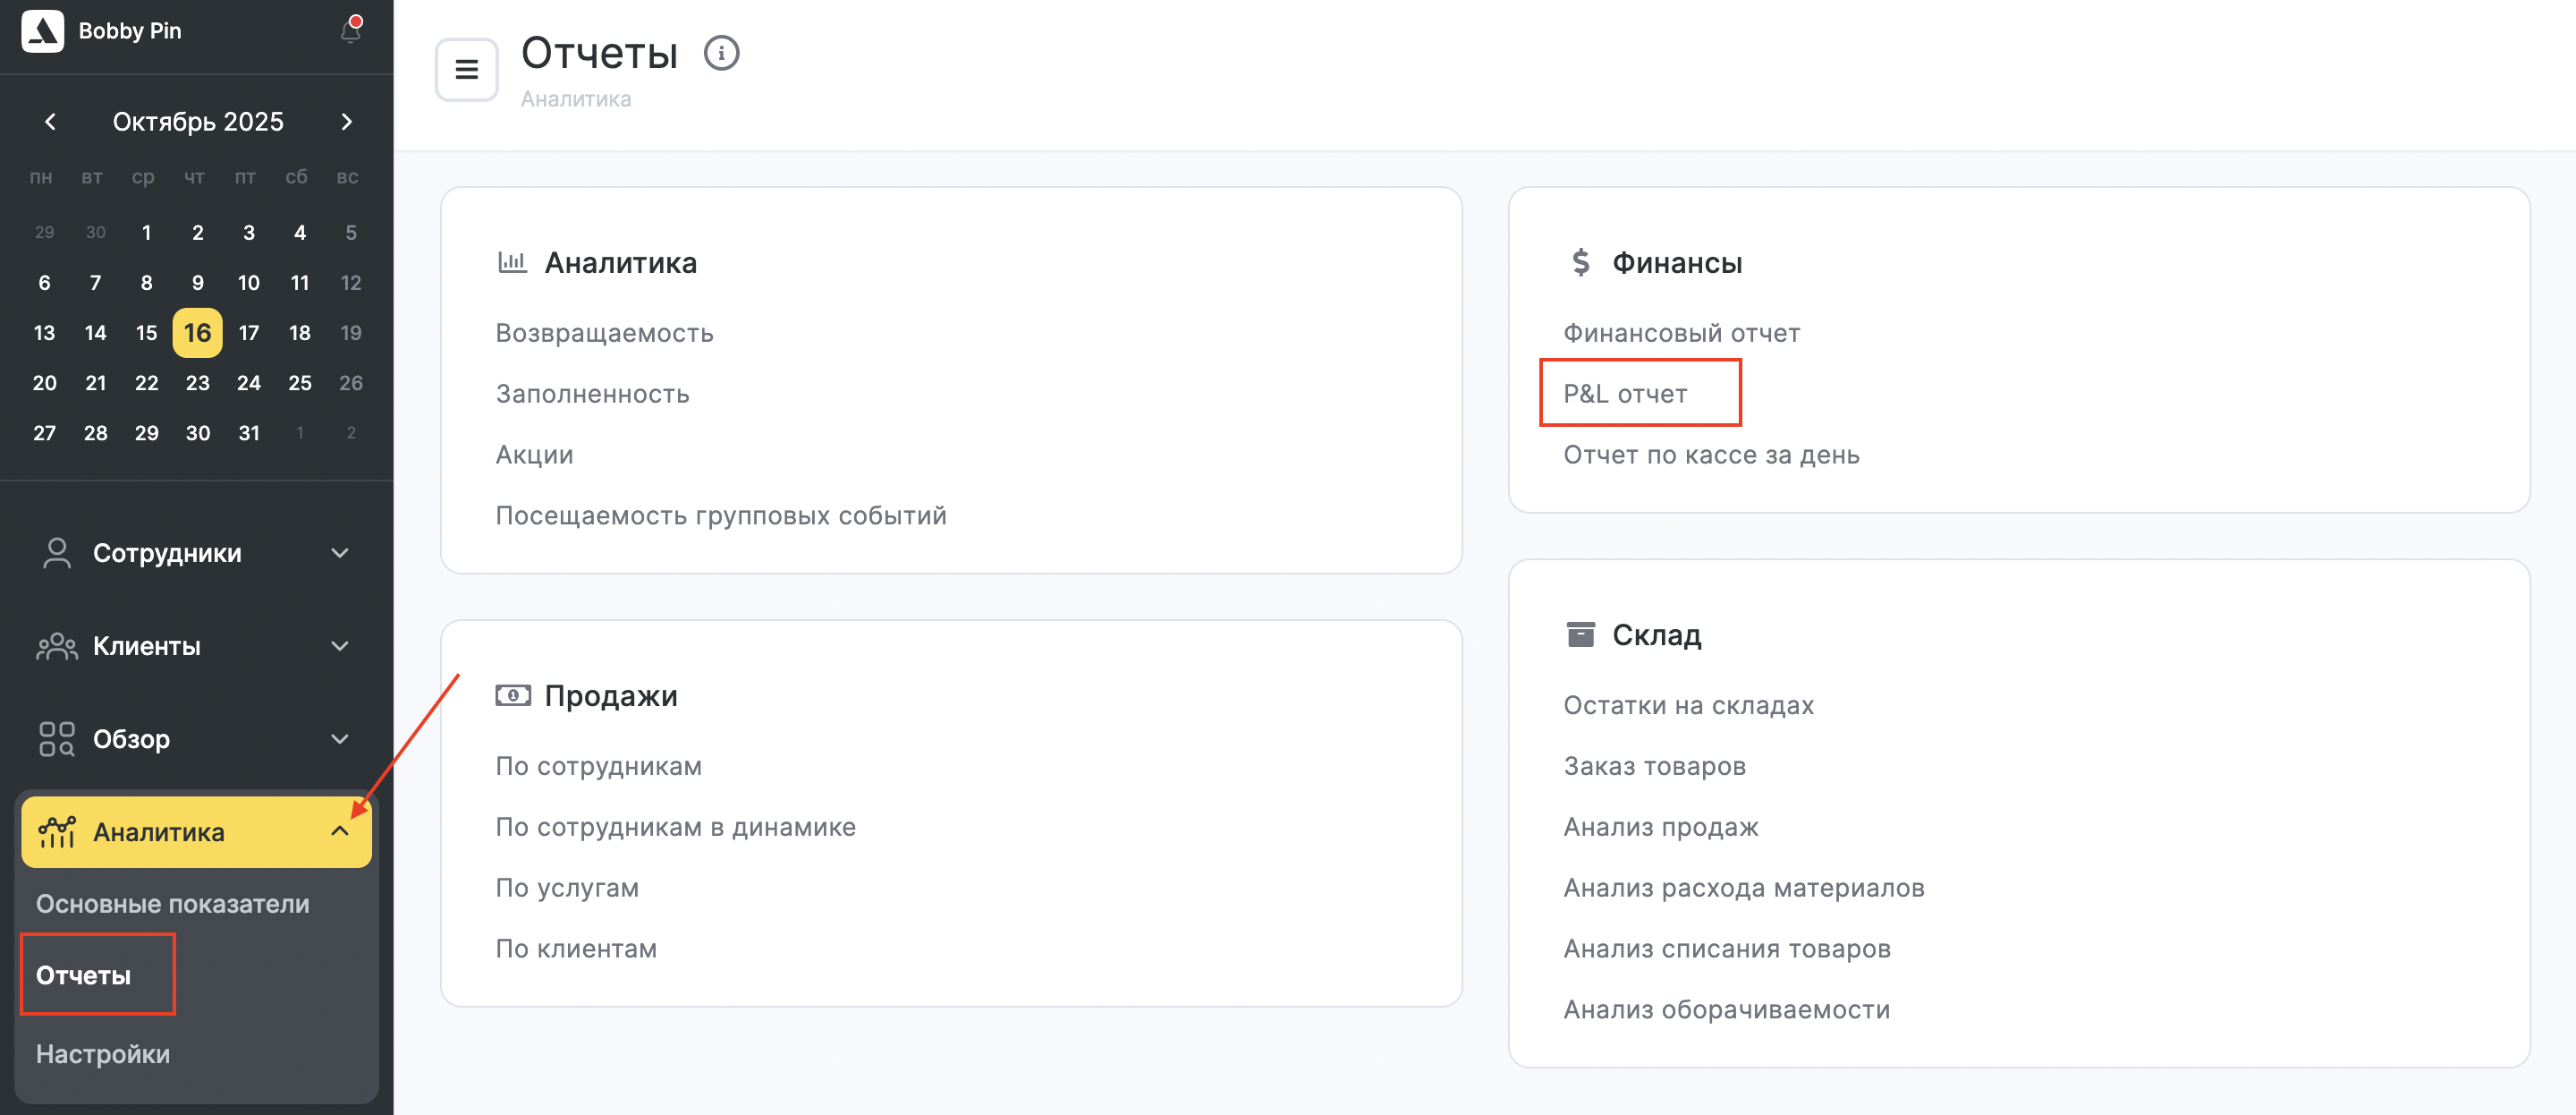2576x1115 pixels.
Task: Open Настройки under Аналитика
Action: click(103, 1054)
